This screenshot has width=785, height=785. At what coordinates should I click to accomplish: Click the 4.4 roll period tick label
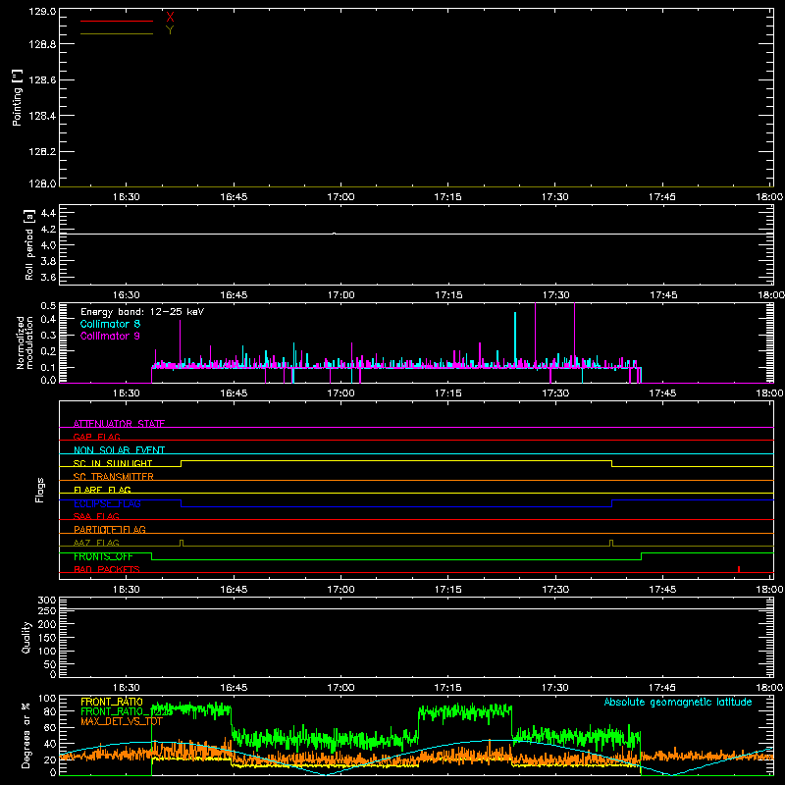[x=48, y=213]
